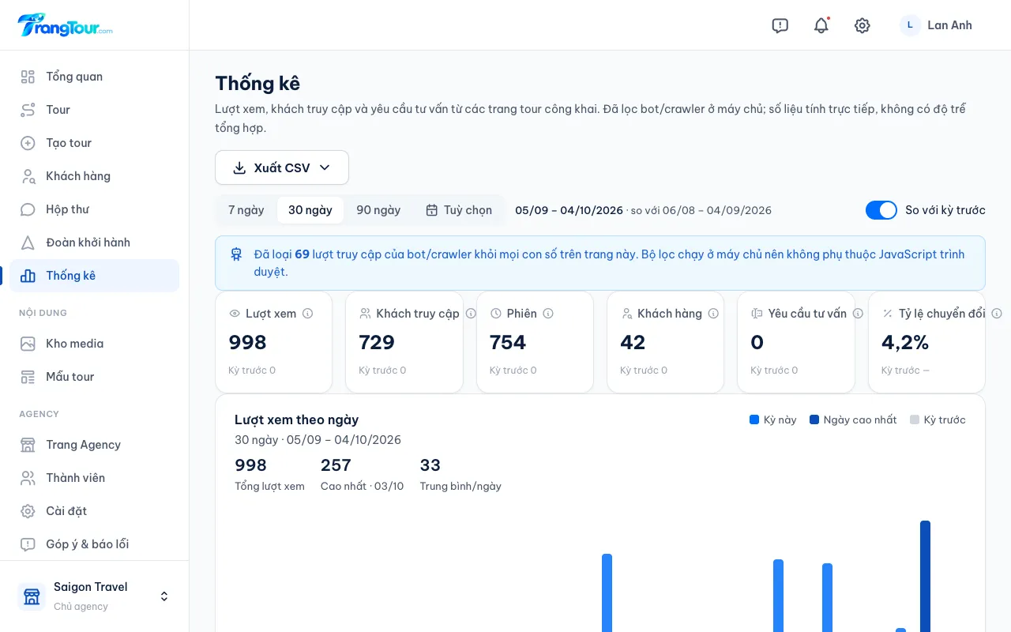Open Đoàn khởi hành page
This screenshot has height=632, width=1011.
pyautogui.click(x=95, y=243)
